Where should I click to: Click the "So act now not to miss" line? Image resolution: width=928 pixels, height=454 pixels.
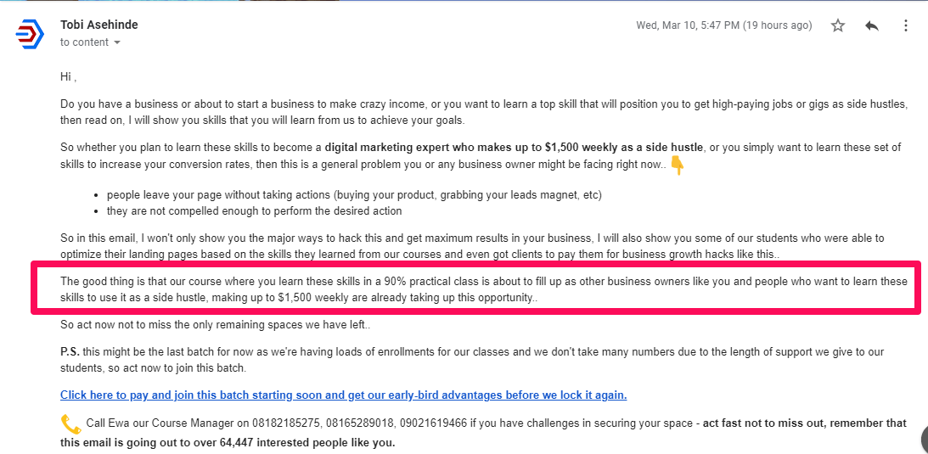(x=217, y=324)
